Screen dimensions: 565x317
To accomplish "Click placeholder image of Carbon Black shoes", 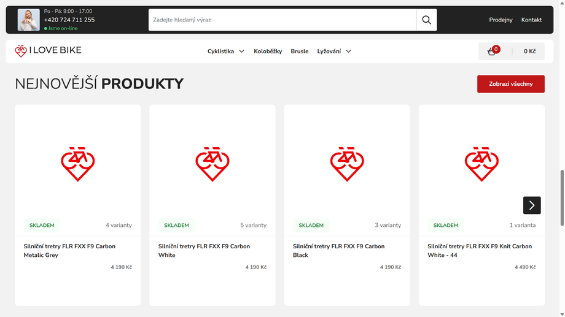I will tap(347, 164).
